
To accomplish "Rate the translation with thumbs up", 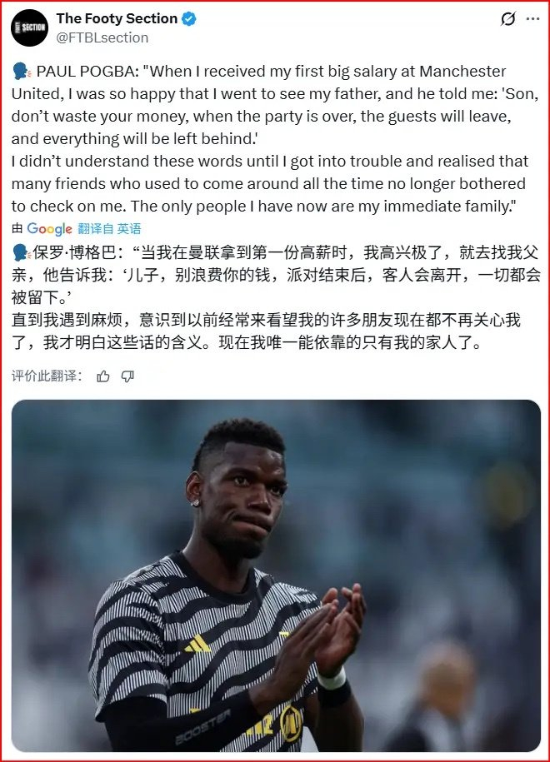I will [103, 376].
